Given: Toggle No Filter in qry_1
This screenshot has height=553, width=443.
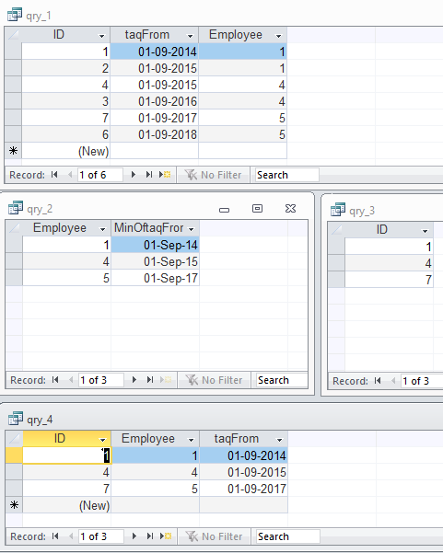Looking at the screenshot, I should (213, 175).
